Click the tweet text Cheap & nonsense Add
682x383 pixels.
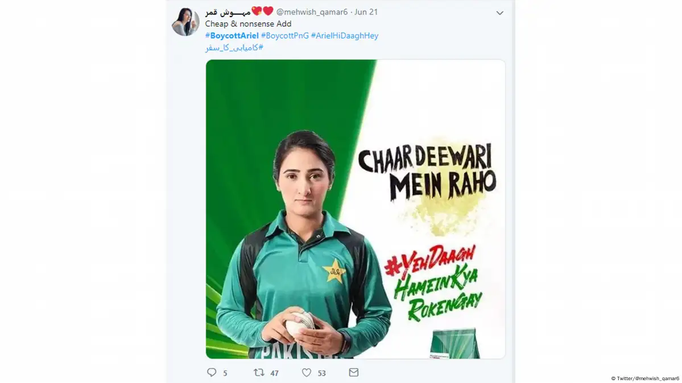point(248,24)
